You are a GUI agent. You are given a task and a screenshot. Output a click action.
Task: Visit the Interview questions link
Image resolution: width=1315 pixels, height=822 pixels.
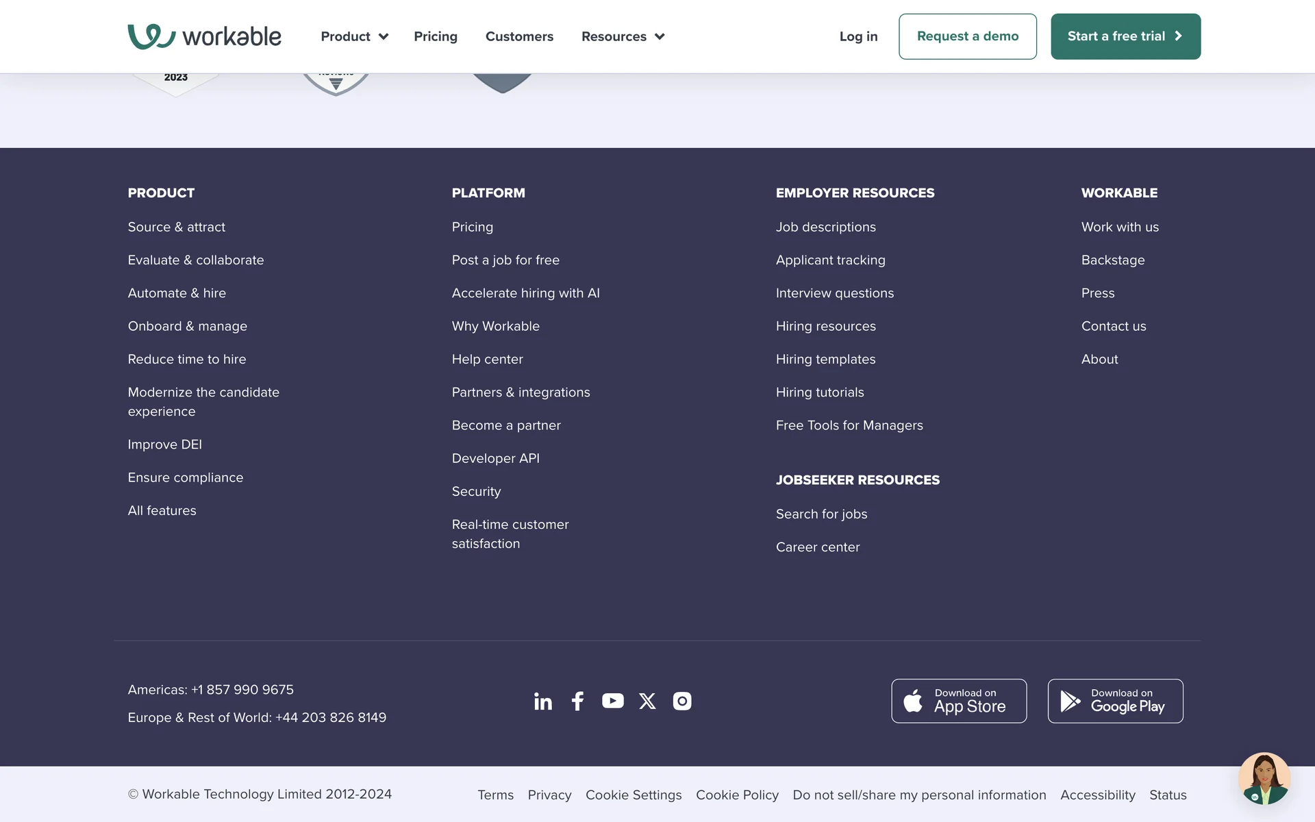coord(834,293)
